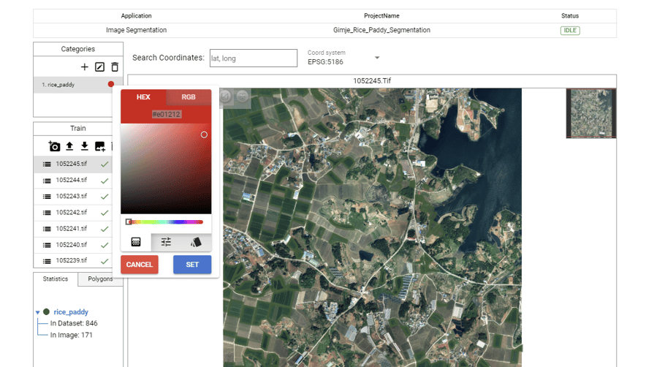This screenshot has width=646, height=367.
Task: Click the add camera capture icon
Action: [54, 146]
